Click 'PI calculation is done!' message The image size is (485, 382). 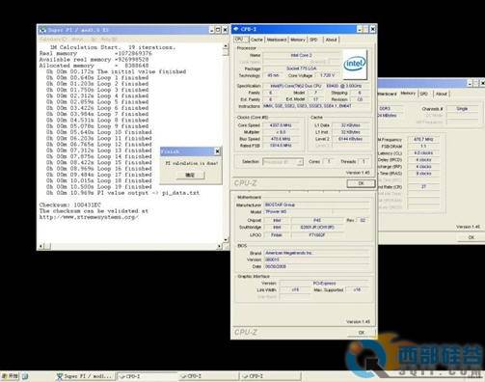coord(191,163)
